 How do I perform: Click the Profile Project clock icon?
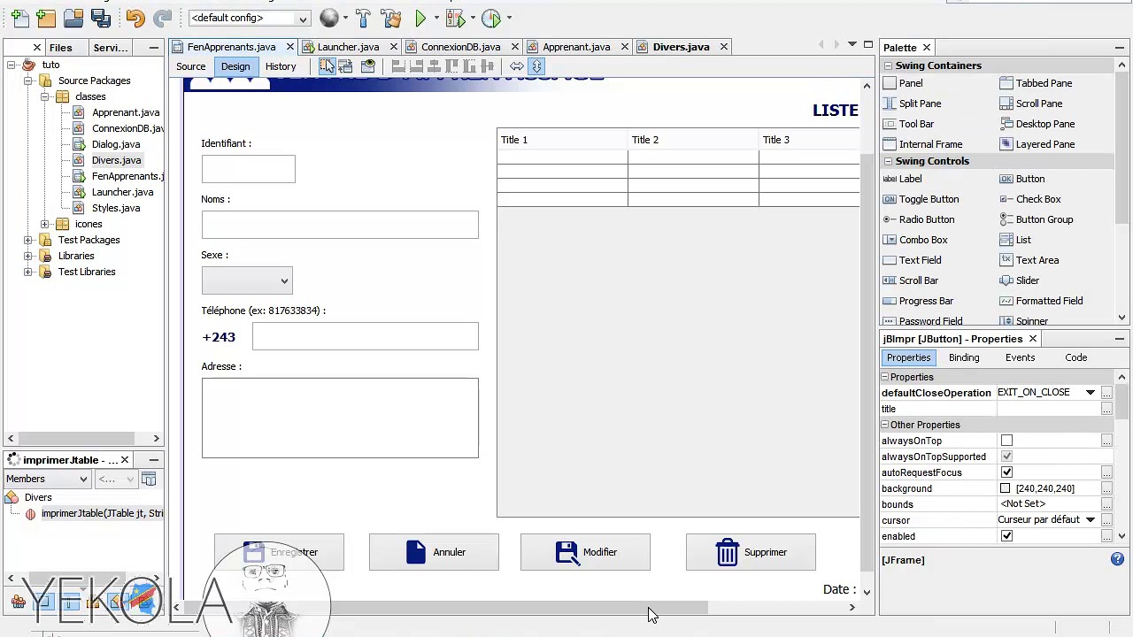491,18
